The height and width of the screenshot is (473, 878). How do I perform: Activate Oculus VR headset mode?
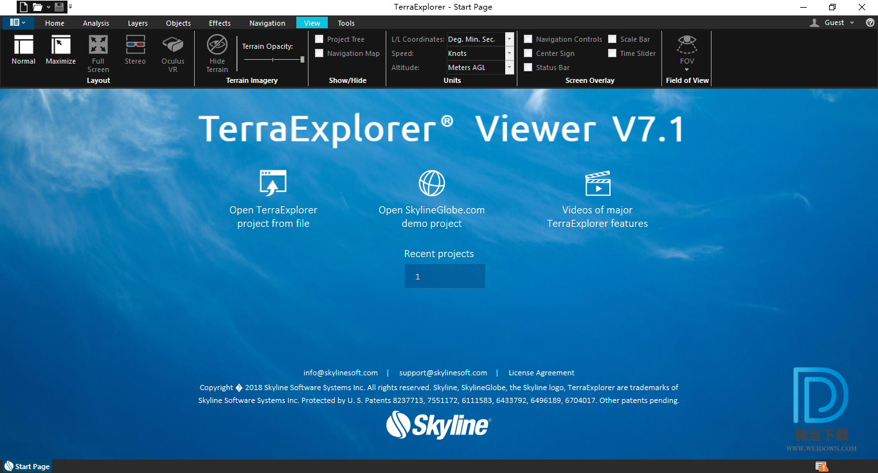[x=173, y=45]
